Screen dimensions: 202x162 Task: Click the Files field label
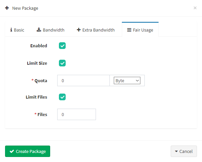42,114
